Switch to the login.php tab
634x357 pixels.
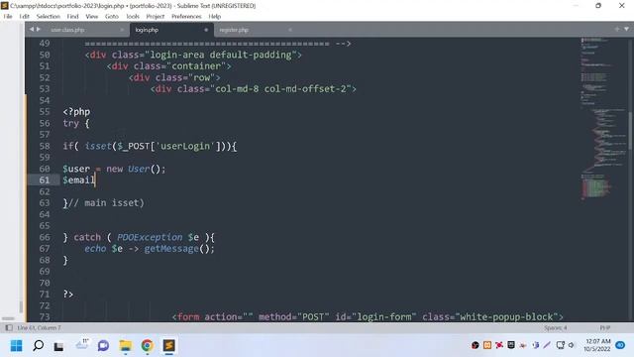tap(147, 30)
